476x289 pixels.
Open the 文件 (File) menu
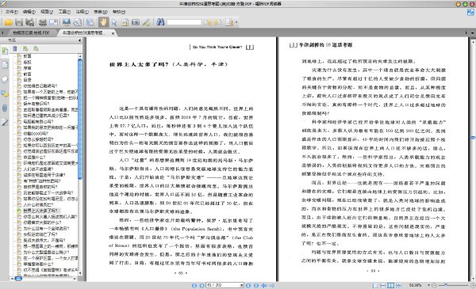(x=12, y=12)
